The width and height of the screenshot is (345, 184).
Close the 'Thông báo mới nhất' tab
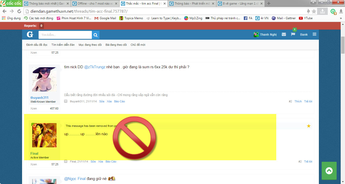point(68,4)
